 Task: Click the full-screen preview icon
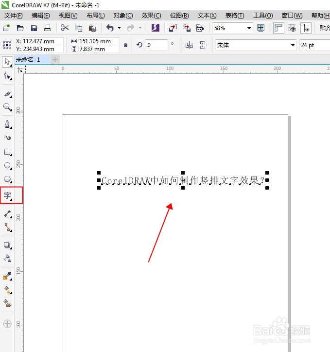point(261,28)
